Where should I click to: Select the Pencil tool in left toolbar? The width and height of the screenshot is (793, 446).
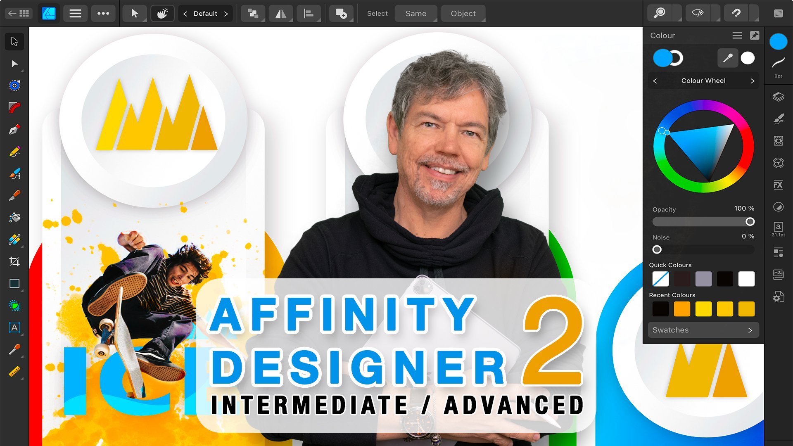coord(14,152)
